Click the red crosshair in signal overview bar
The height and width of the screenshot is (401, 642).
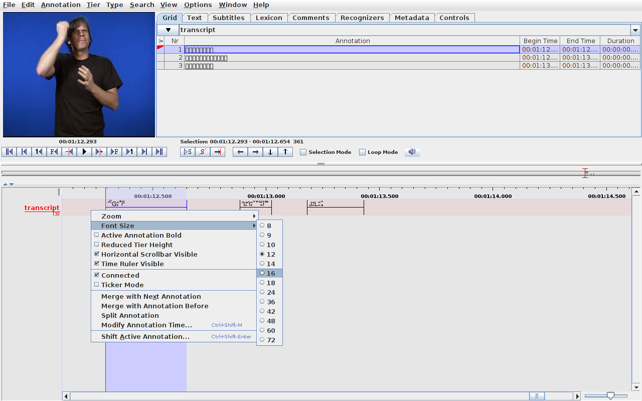pos(585,173)
